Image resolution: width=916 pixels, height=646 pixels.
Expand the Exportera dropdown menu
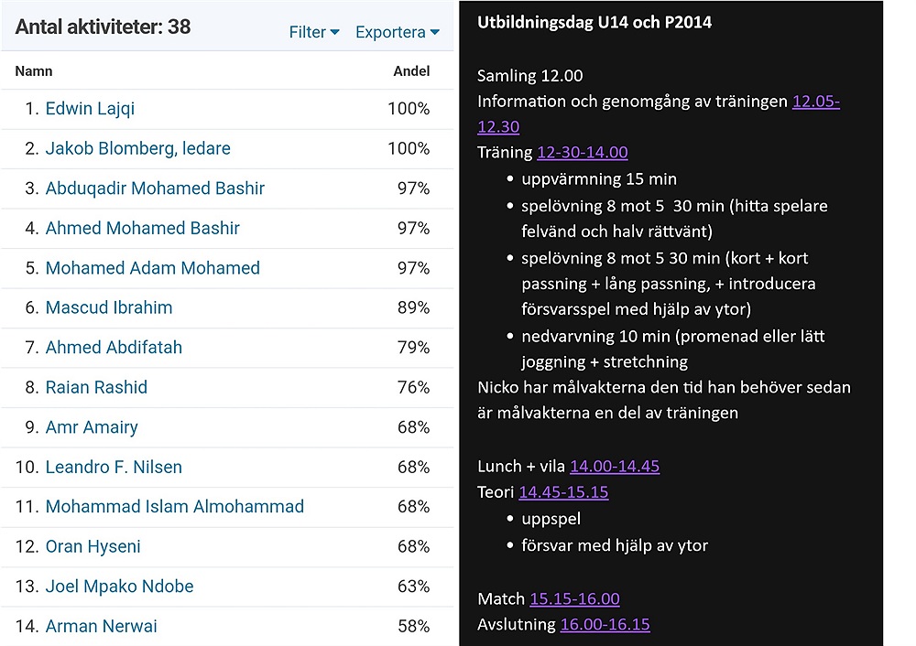[x=397, y=32]
